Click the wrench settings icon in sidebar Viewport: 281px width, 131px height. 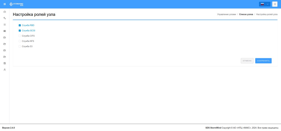click(5, 18)
